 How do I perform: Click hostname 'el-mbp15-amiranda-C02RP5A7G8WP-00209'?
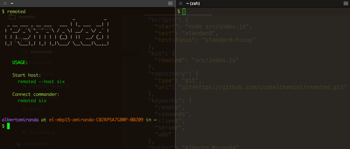96,120
